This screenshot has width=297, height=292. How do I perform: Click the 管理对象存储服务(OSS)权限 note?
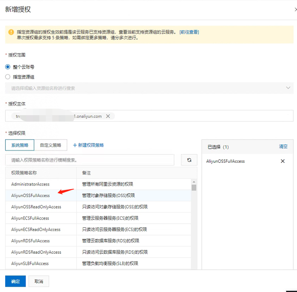tap(108, 195)
